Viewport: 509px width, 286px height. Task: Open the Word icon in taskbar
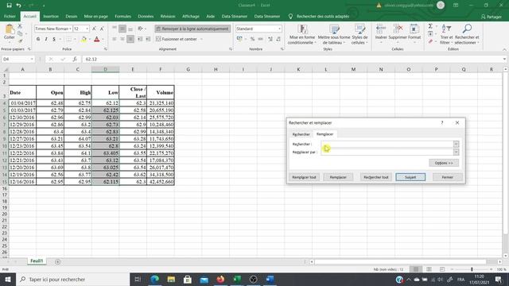click(x=270, y=279)
